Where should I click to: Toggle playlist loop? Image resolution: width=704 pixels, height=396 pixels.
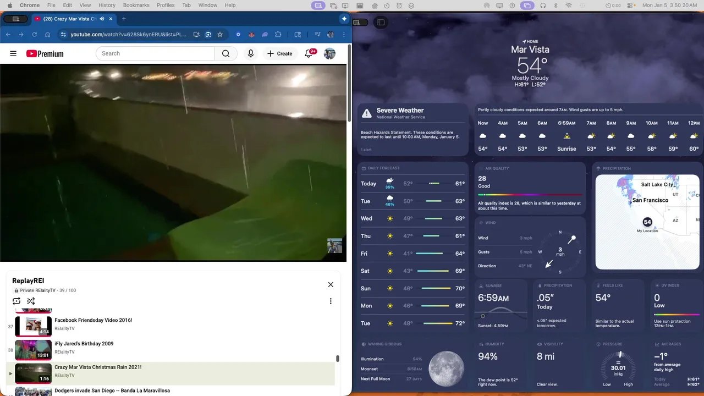click(16, 301)
